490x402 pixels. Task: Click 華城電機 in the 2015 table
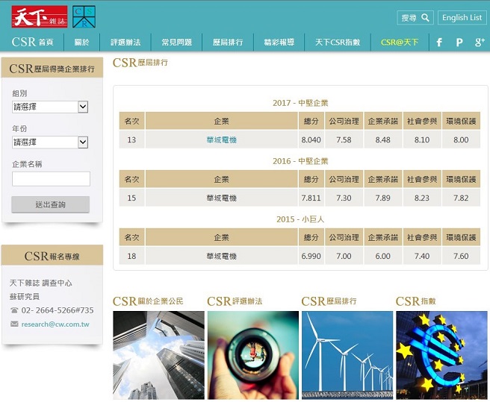222,256
